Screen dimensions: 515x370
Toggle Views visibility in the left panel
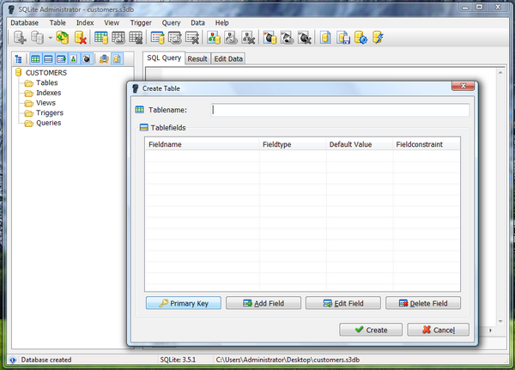click(x=74, y=59)
